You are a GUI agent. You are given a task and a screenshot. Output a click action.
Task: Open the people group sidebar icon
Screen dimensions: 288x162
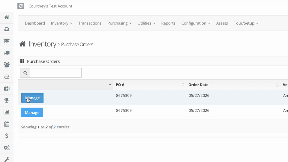[7, 65]
